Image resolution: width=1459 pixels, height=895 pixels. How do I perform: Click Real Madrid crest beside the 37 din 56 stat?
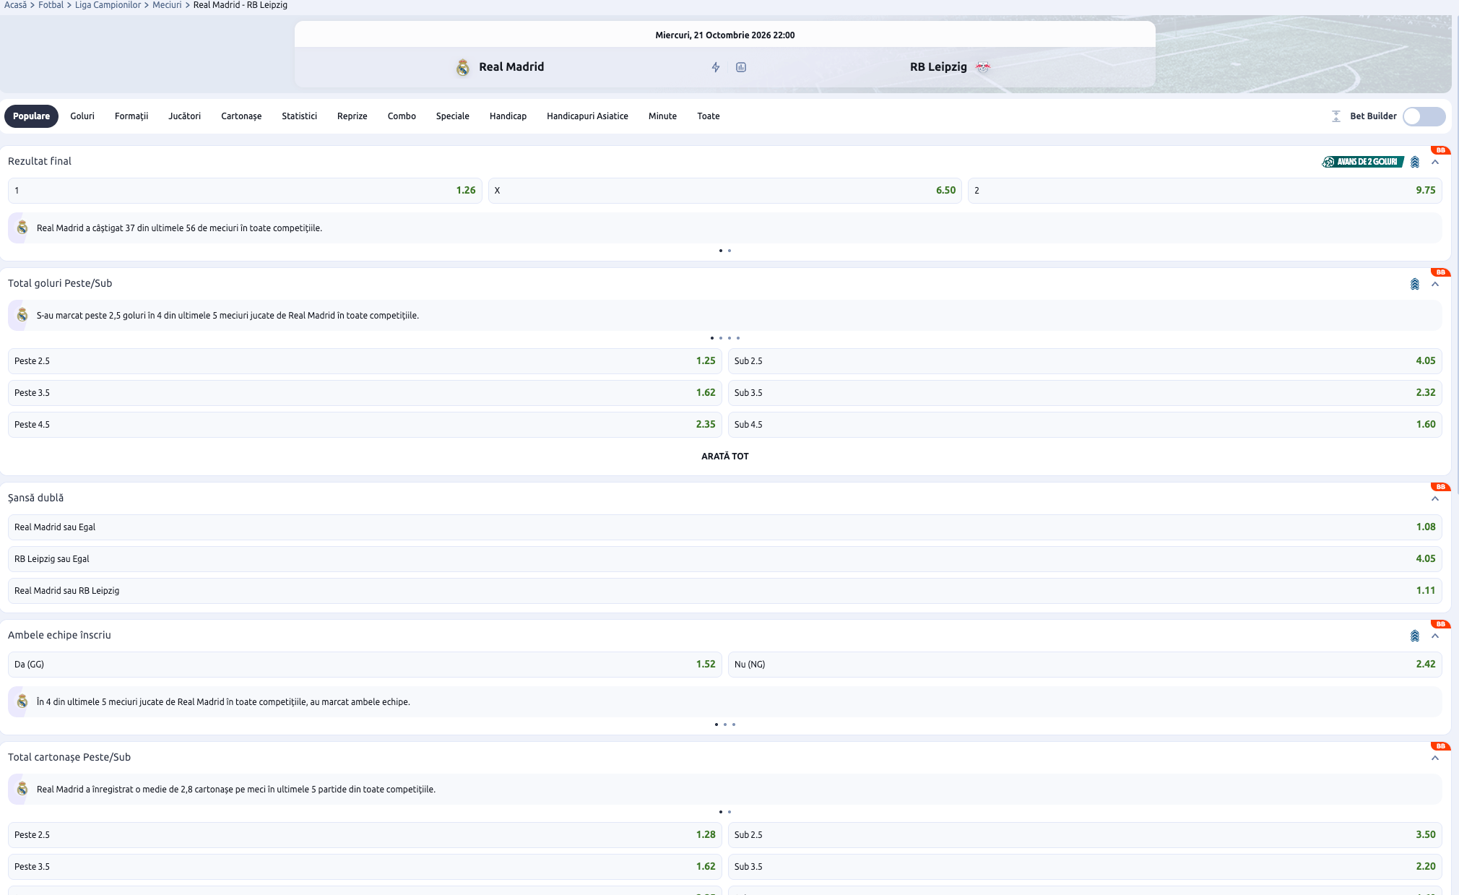tap(22, 228)
